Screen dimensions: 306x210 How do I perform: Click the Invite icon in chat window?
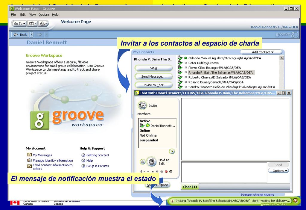(142, 105)
